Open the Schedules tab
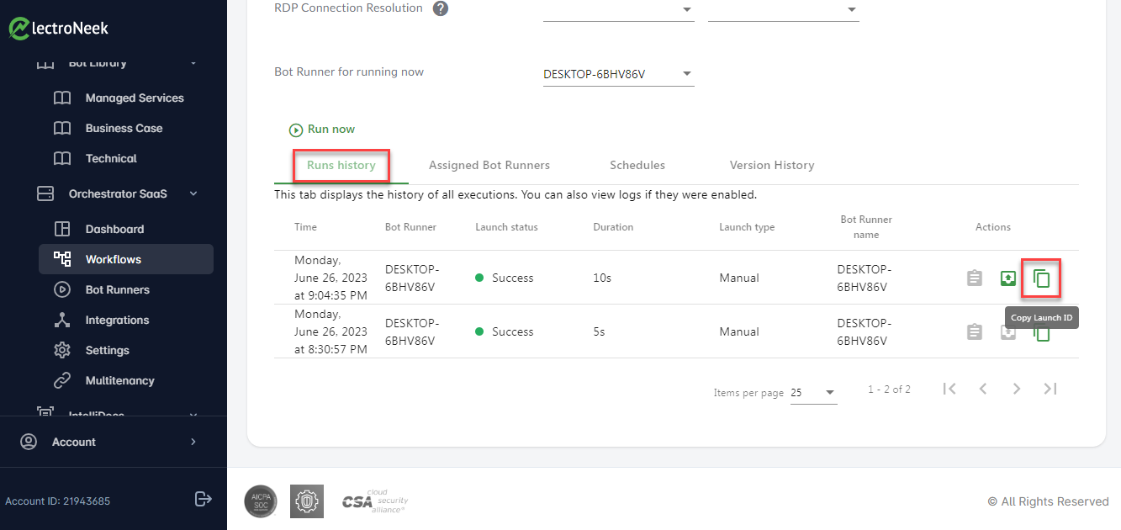The width and height of the screenshot is (1121, 530). pos(637,165)
